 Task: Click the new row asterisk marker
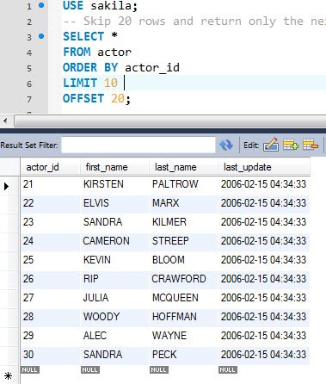click(8, 376)
